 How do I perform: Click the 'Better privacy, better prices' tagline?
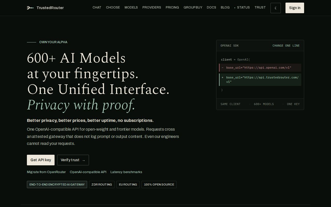point(90,121)
